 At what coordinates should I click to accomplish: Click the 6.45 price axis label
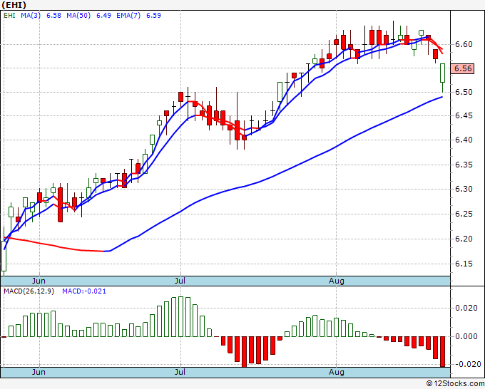pyautogui.click(x=464, y=116)
